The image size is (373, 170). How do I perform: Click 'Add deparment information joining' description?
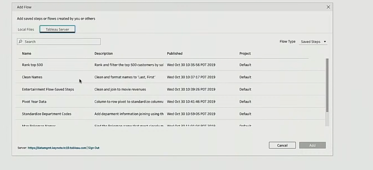point(129,114)
